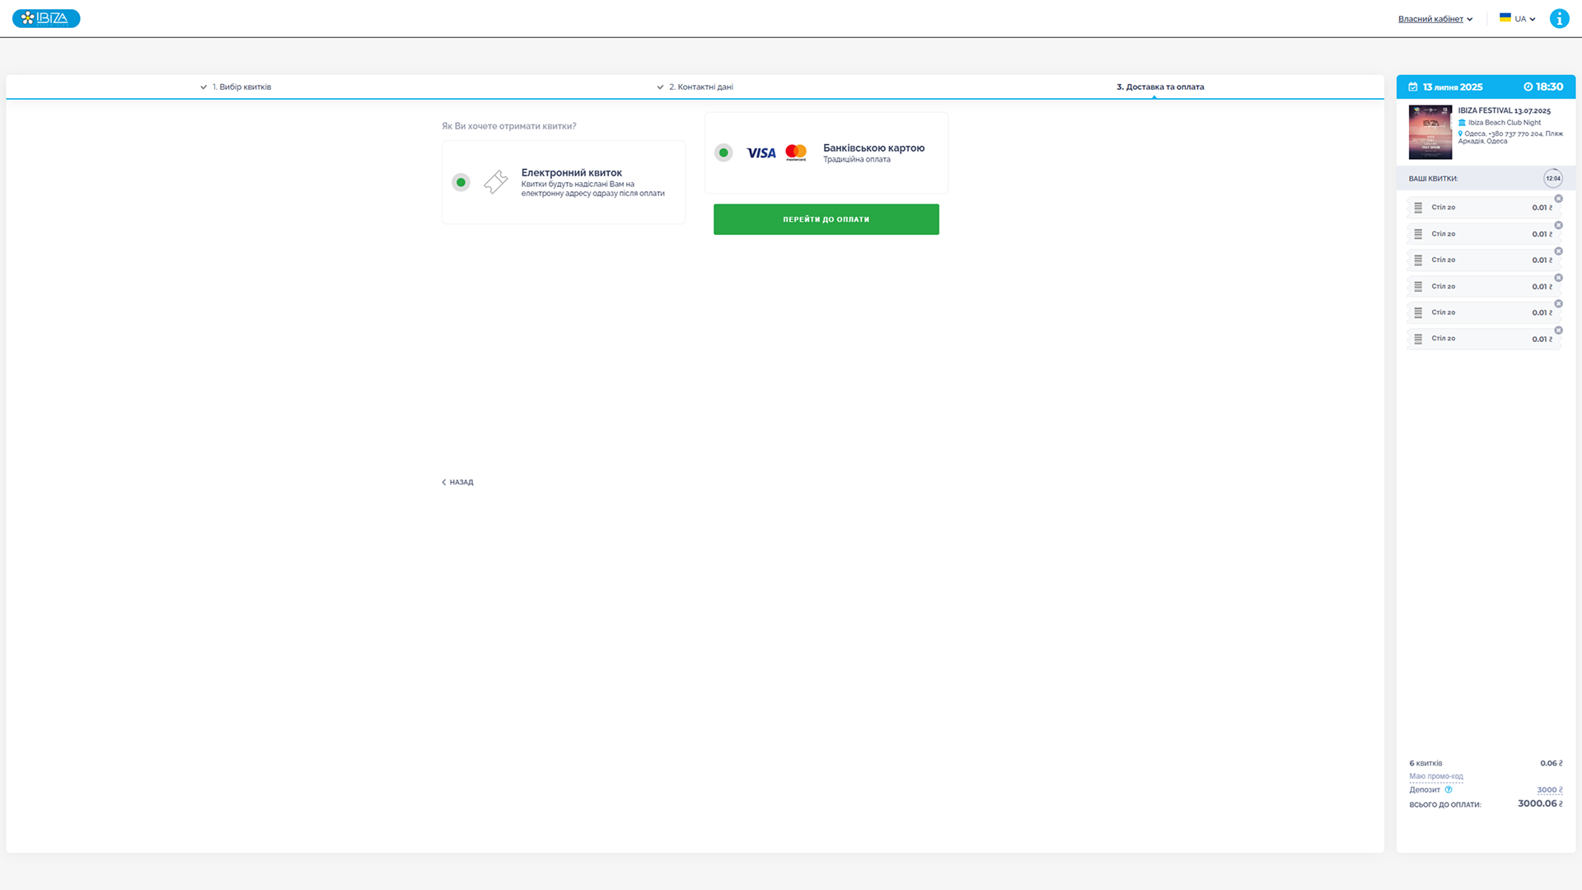Viewport: 1582px width, 890px height.
Task: Click the Назад back link
Action: point(457,482)
